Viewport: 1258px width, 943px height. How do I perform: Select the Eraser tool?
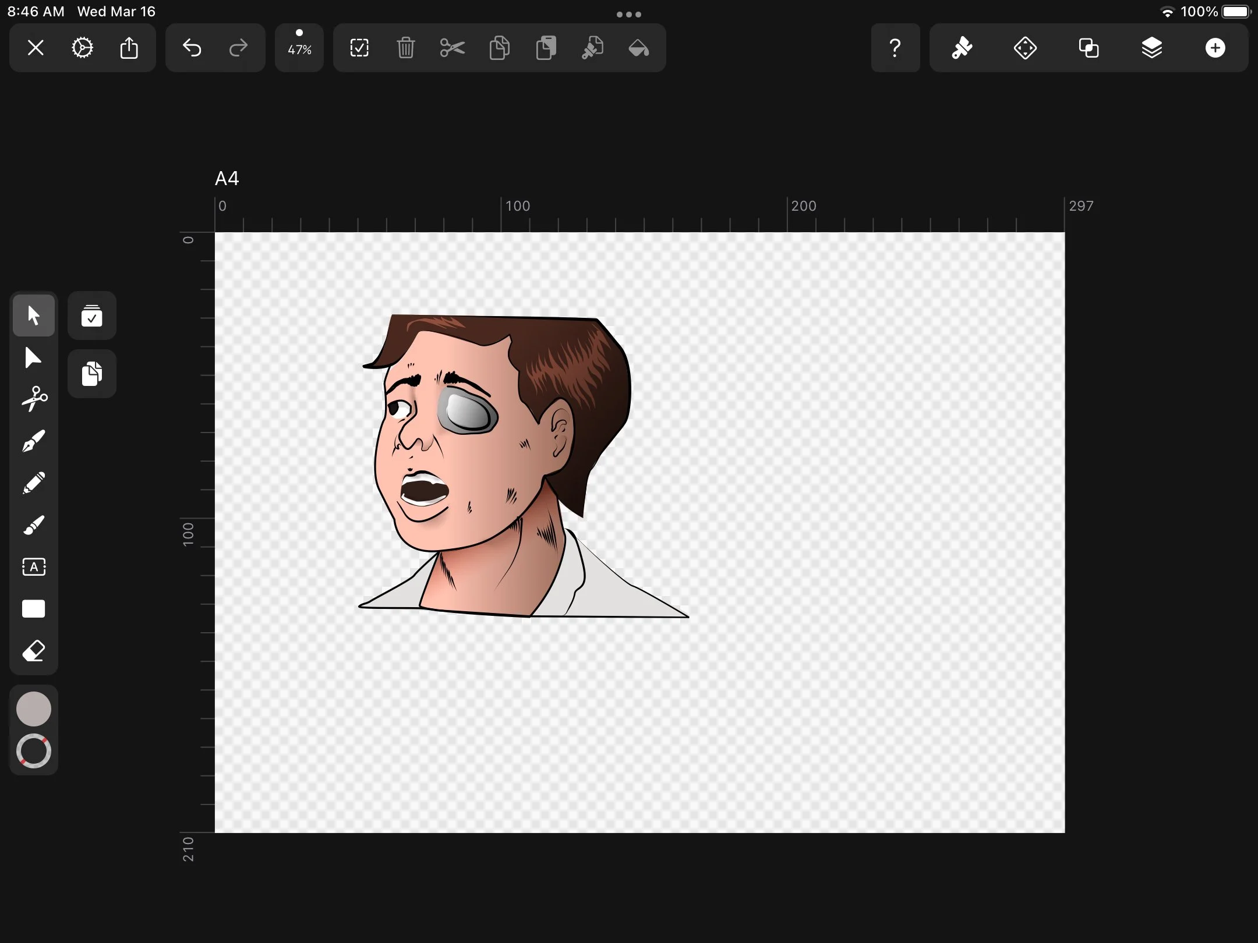click(34, 651)
